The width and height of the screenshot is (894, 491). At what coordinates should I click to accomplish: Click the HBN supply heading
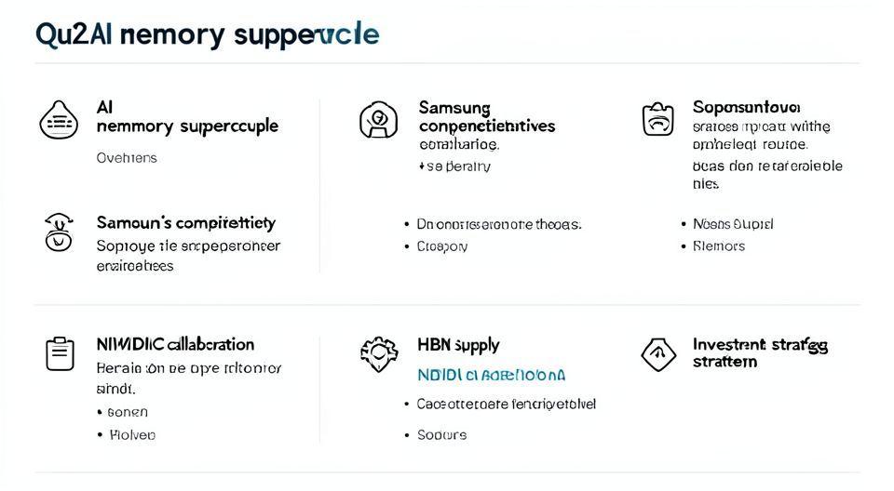coord(458,345)
